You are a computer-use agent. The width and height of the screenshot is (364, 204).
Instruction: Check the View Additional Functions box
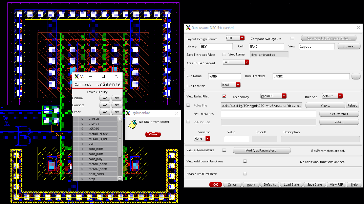[245, 161]
